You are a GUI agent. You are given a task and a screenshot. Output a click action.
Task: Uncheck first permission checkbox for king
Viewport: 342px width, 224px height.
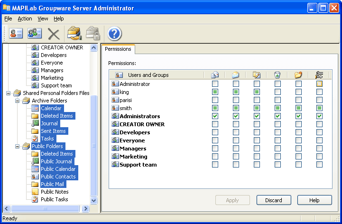point(215,92)
